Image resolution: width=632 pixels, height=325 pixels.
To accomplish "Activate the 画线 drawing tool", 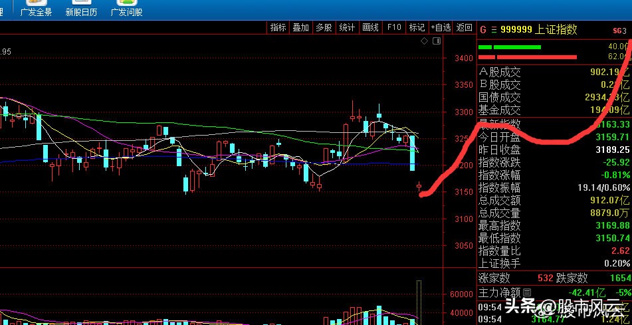I will (x=370, y=27).
